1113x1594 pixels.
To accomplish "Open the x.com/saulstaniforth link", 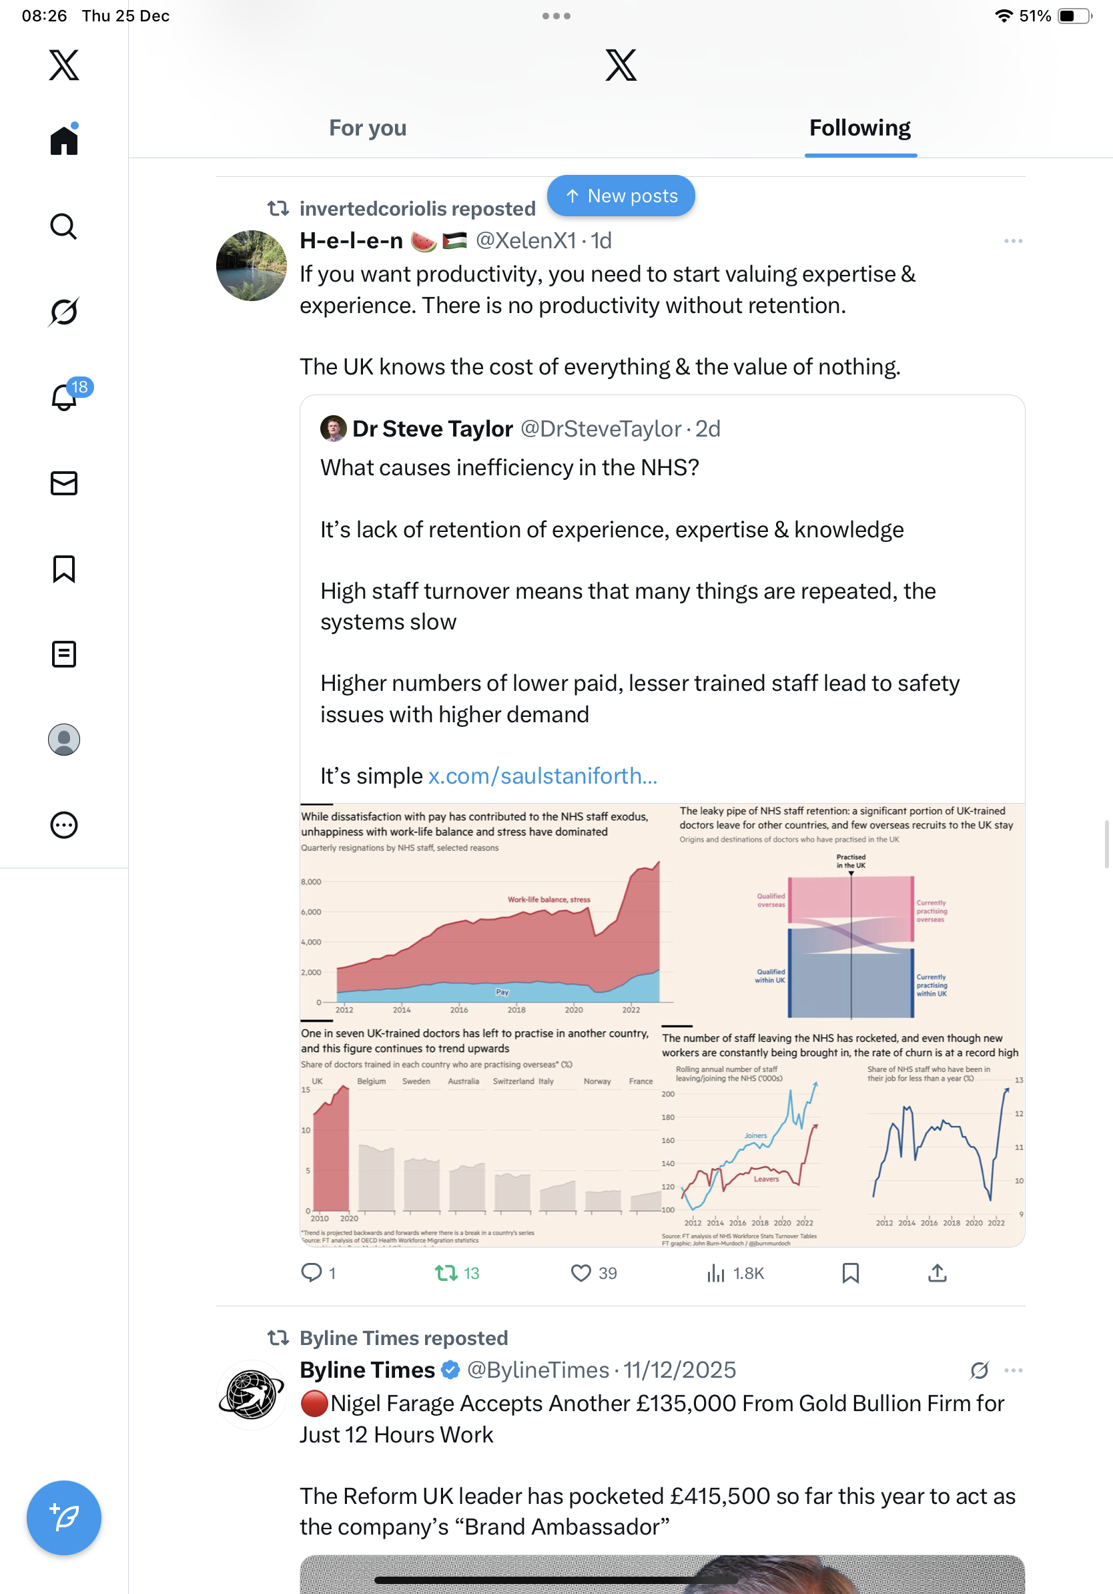I will click(x=542, y=776).
